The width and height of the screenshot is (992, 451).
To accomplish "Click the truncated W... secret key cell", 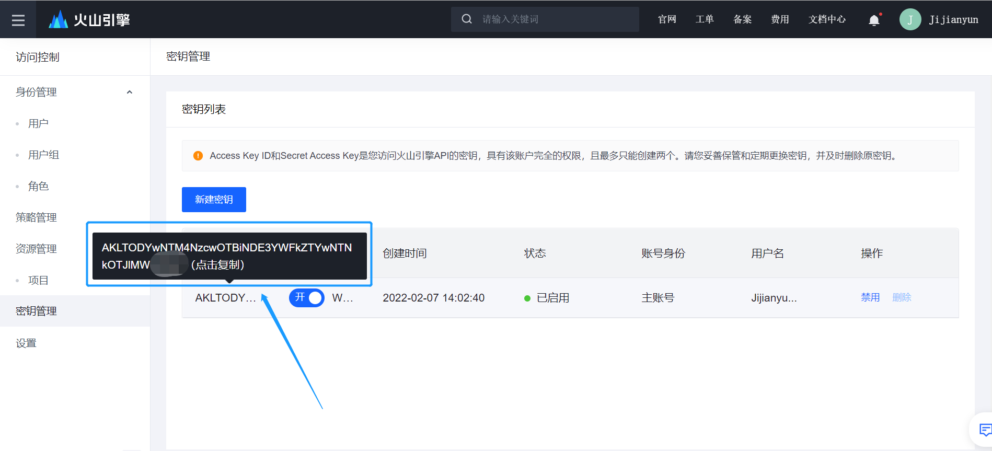I will pyautogui.click(x=342, y=298).
